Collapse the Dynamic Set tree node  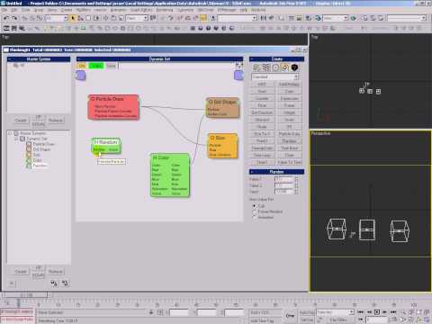[x=16, y=139]
